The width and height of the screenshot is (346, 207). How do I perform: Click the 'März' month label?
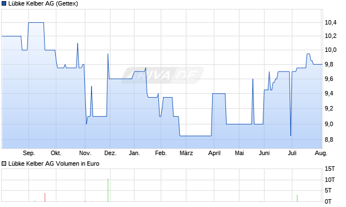186,153
